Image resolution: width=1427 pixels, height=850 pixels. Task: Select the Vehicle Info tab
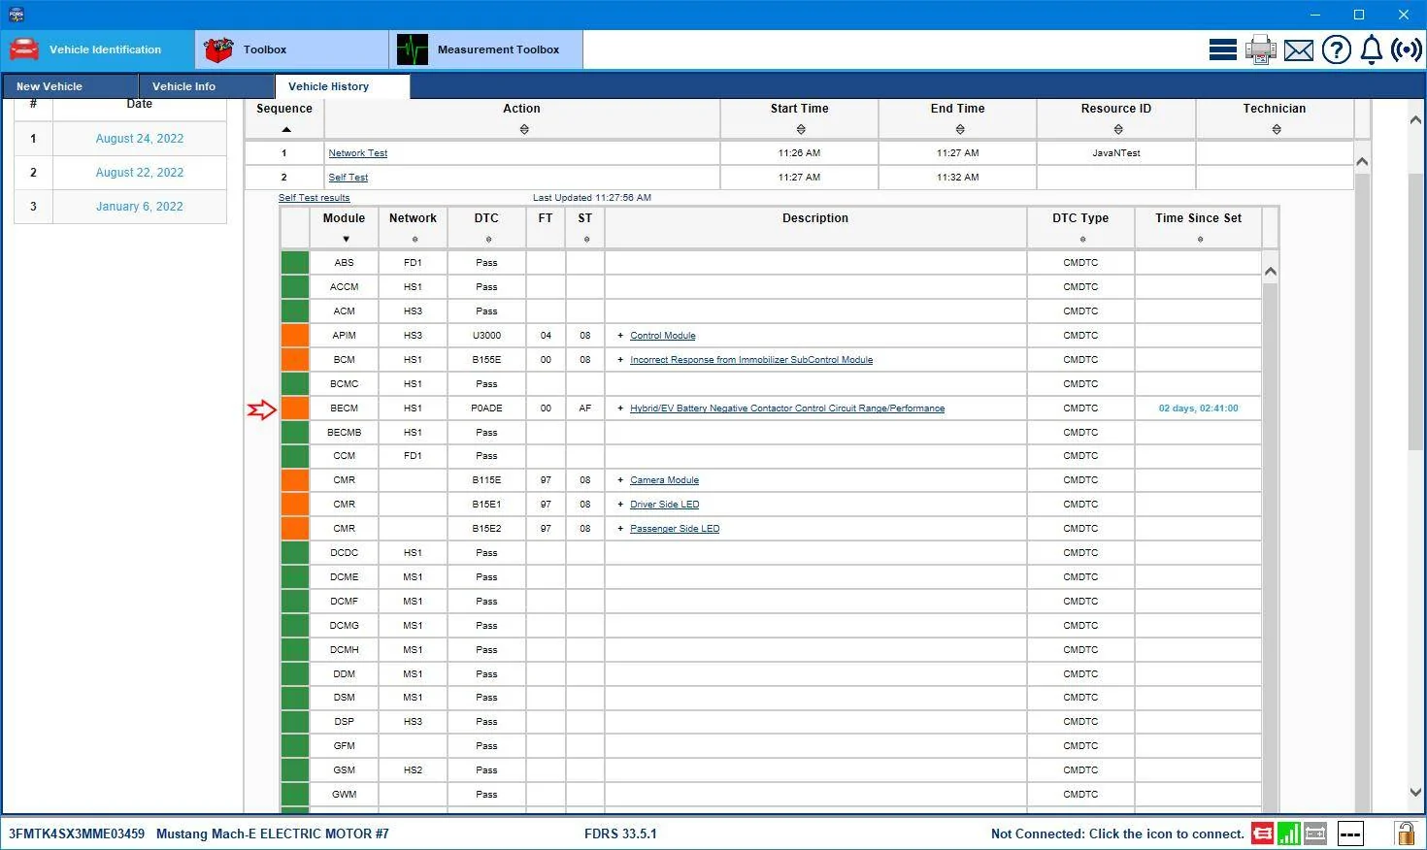click(x=206, y=86)
